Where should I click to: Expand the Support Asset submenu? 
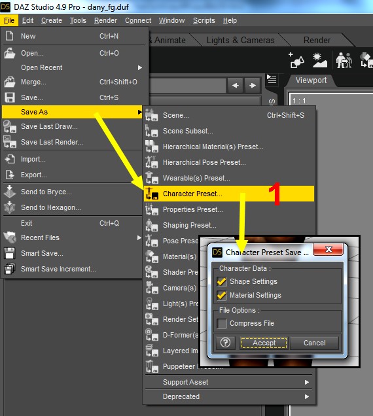pyautogui.click(x=228, y=382)
